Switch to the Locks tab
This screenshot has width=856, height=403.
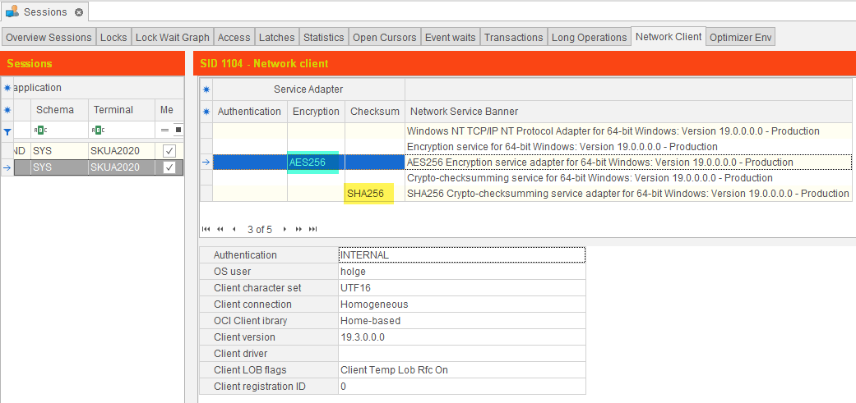coord(113,38)
